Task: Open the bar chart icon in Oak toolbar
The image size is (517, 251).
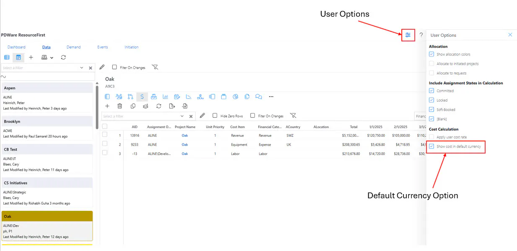Action: point(165,97)
